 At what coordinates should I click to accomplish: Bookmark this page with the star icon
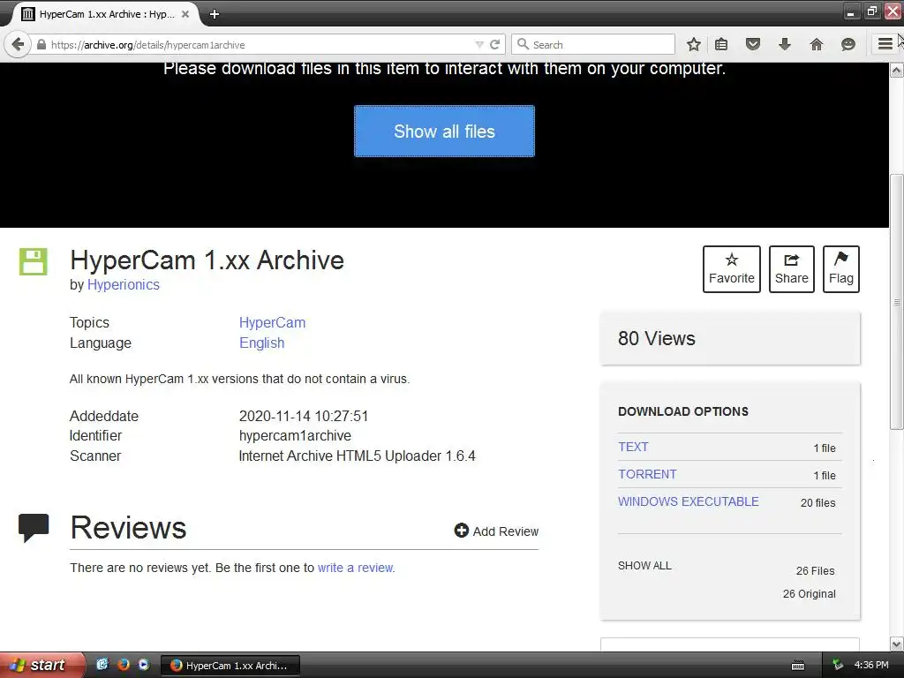pos(694,44)
